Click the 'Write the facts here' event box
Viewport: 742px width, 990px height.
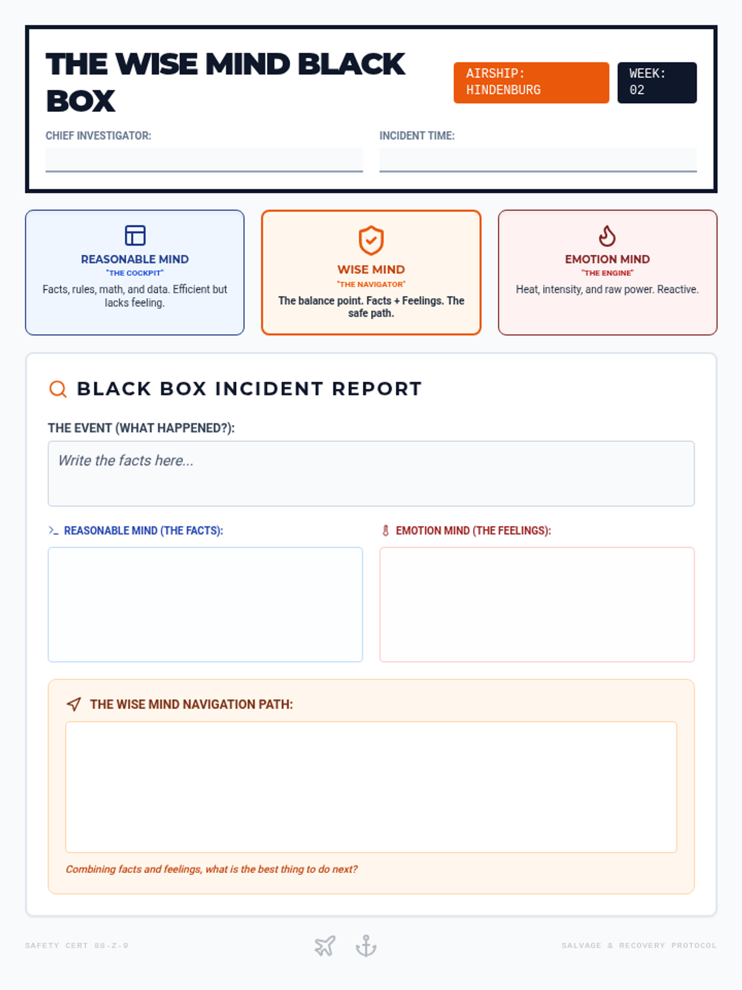coord(371,473)
